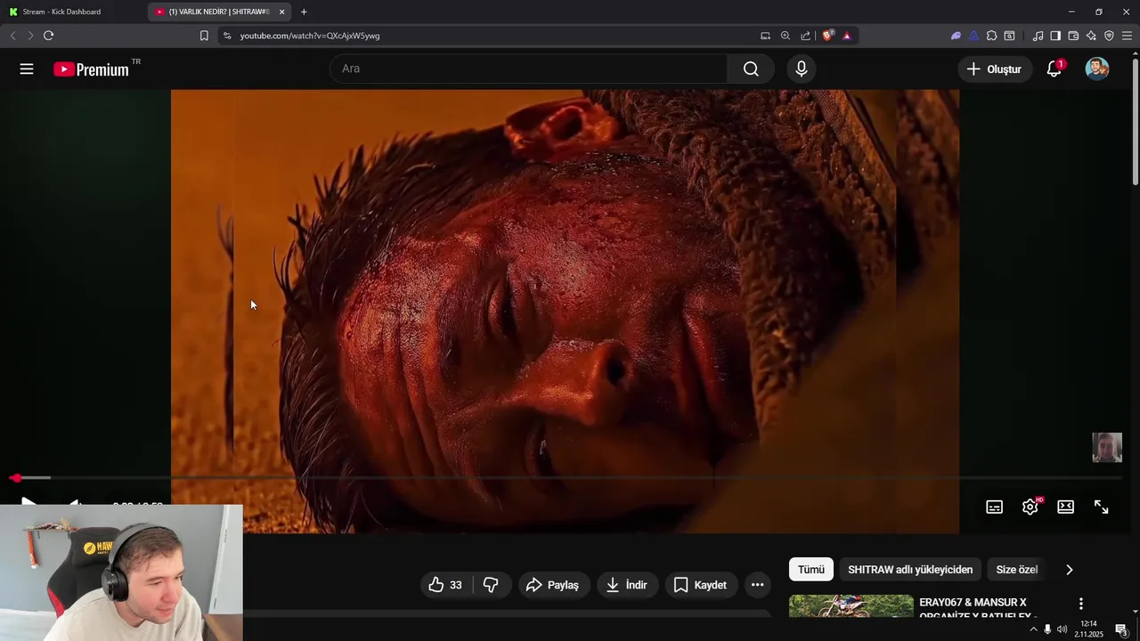Dislike the video
This screenshot has height=641, width=1140.
491,585
